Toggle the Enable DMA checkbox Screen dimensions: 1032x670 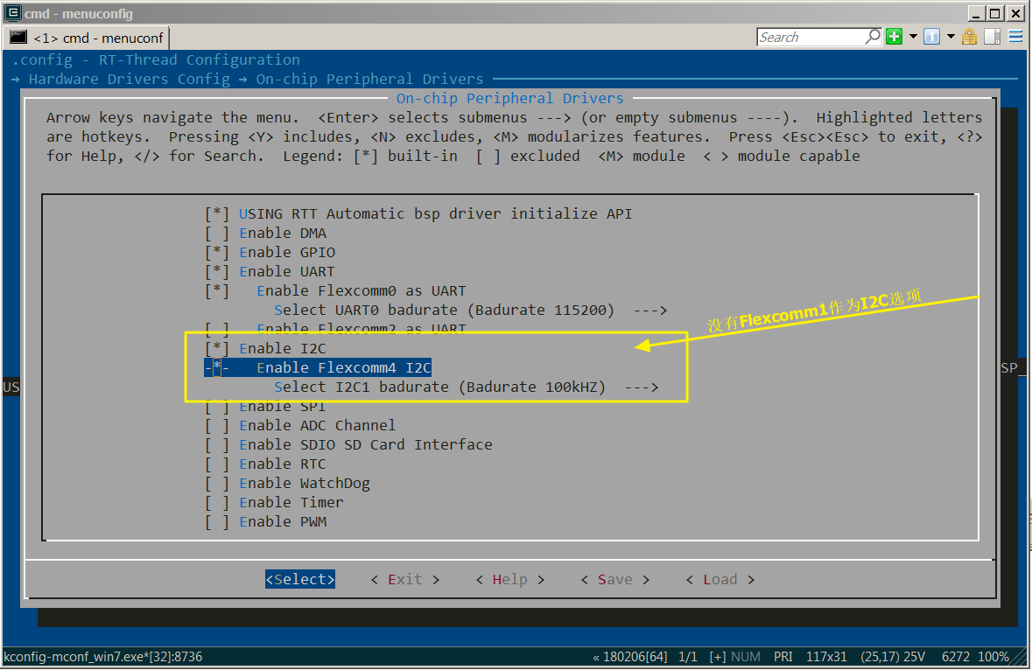[217, 234]
